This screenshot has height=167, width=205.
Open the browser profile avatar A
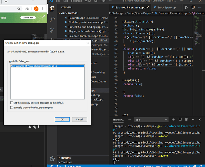pos(36,9)
